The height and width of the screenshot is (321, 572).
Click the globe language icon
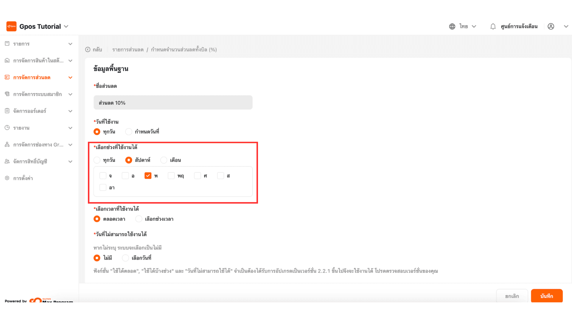[x=452, y=26]
